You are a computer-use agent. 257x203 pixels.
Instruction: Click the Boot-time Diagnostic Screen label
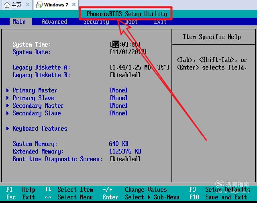coord(57,159)
